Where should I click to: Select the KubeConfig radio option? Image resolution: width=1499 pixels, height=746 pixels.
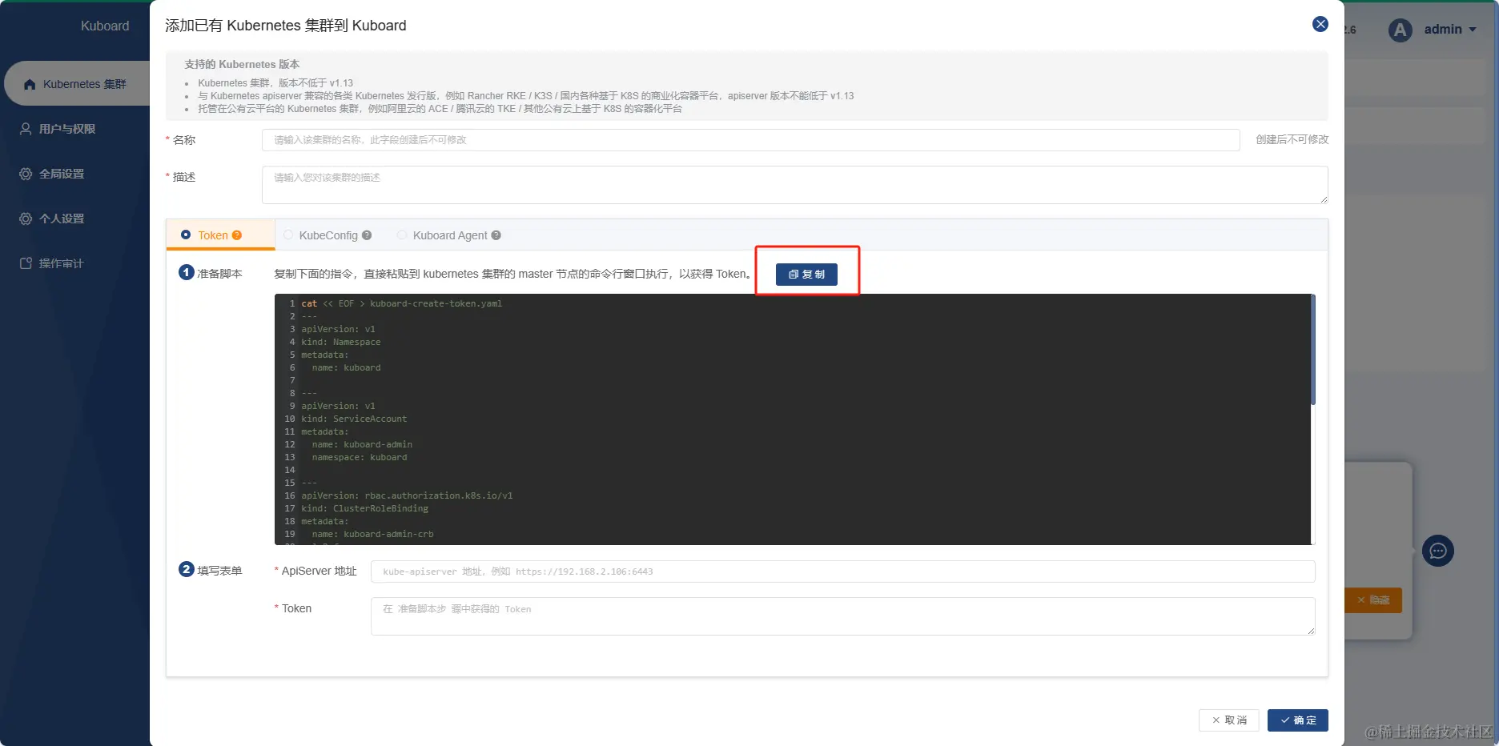click(x=288, y=235)
